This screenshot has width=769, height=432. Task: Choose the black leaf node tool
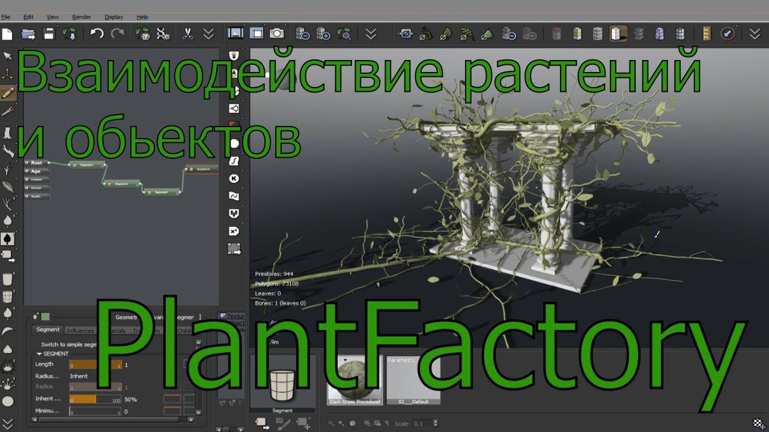[x=8, y=239]
